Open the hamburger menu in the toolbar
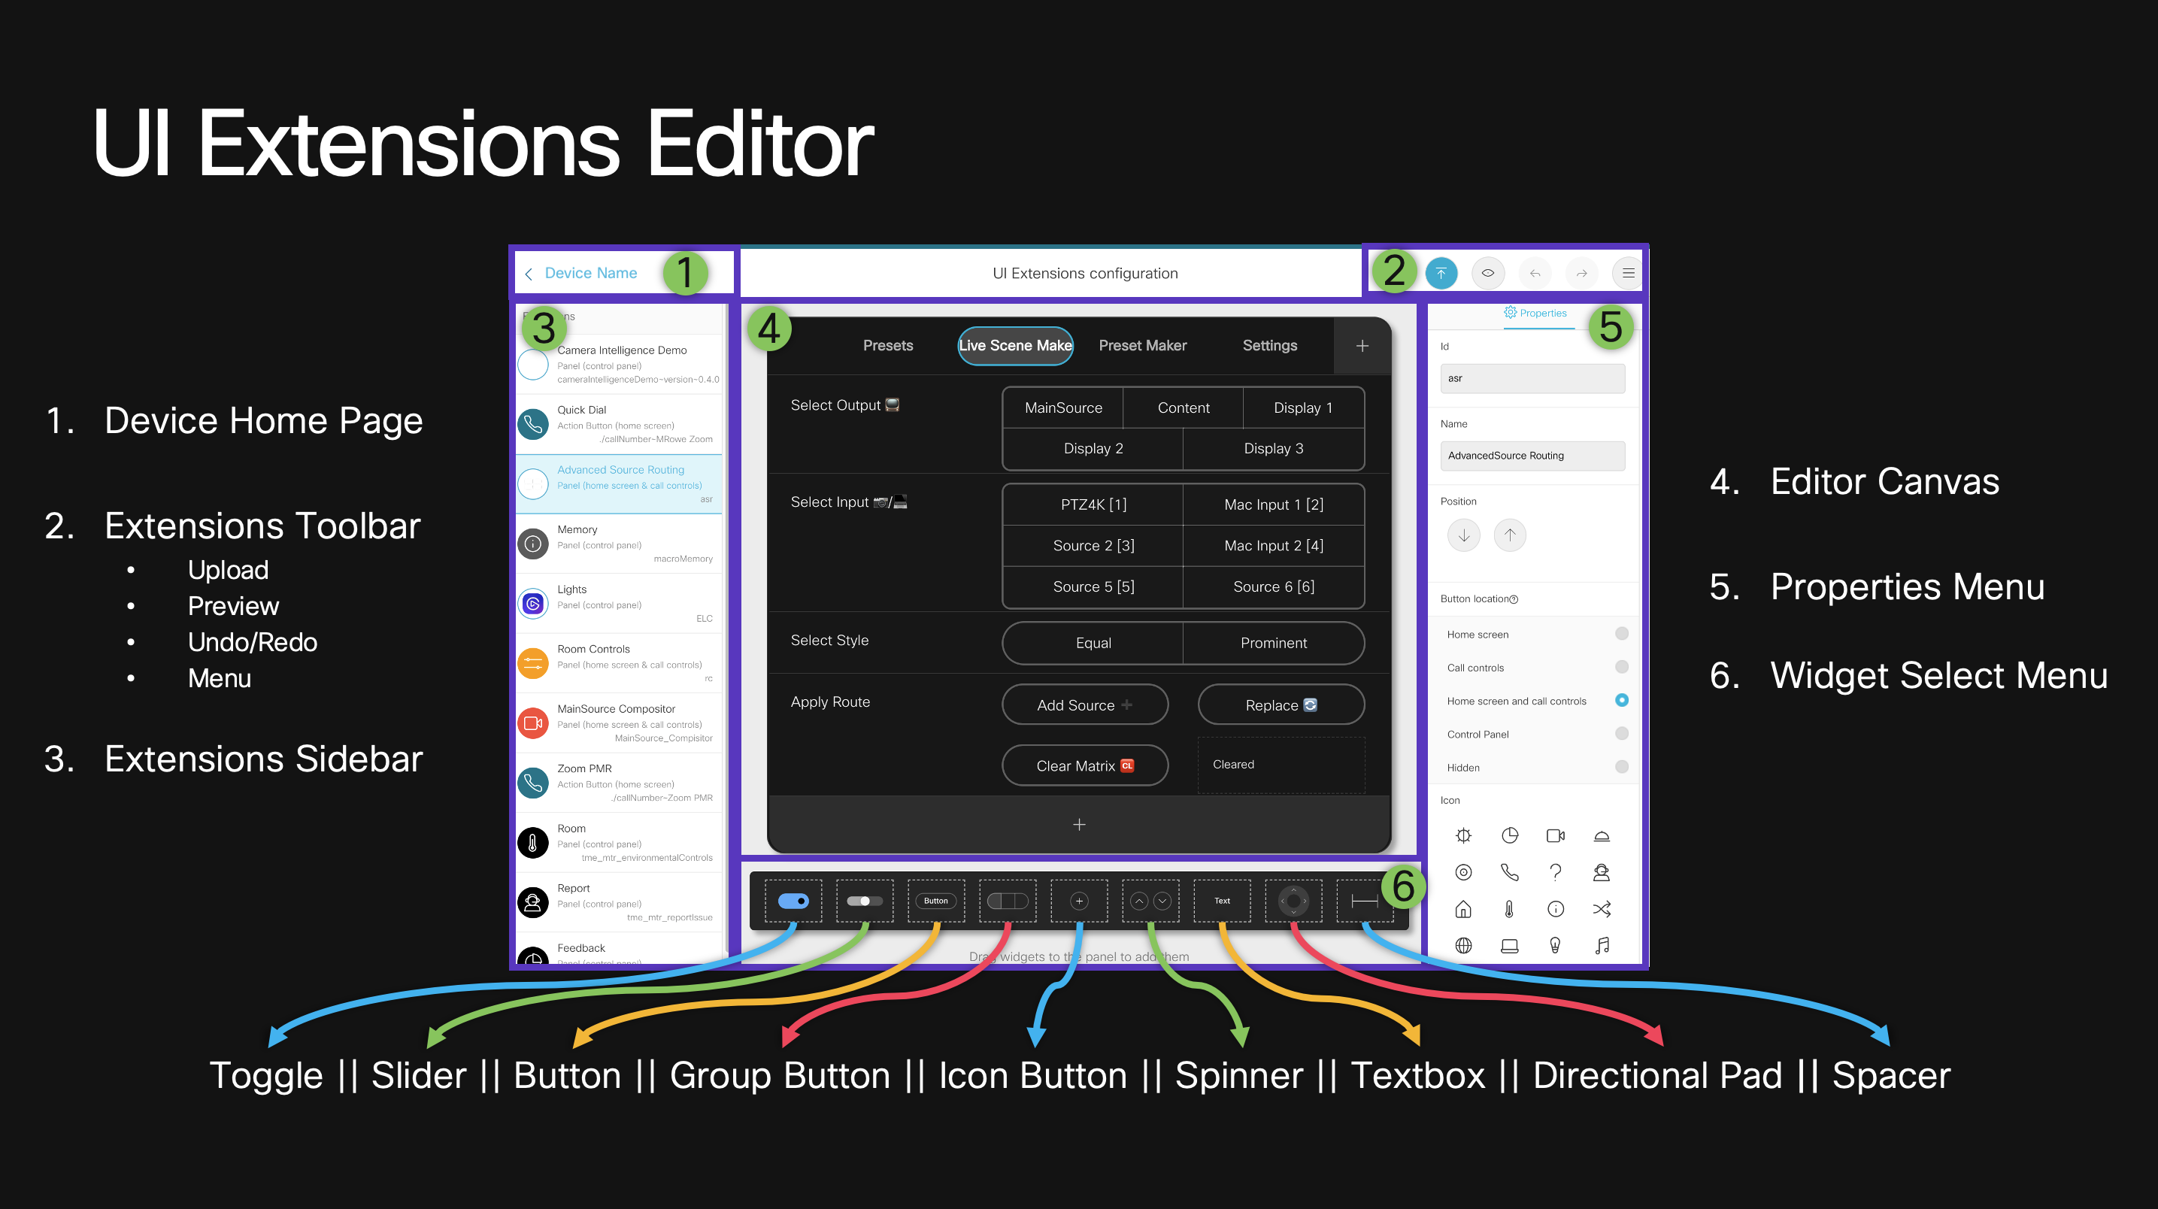The height and width of the screenshot is (1209, 2158). (x=1627, y=273)
